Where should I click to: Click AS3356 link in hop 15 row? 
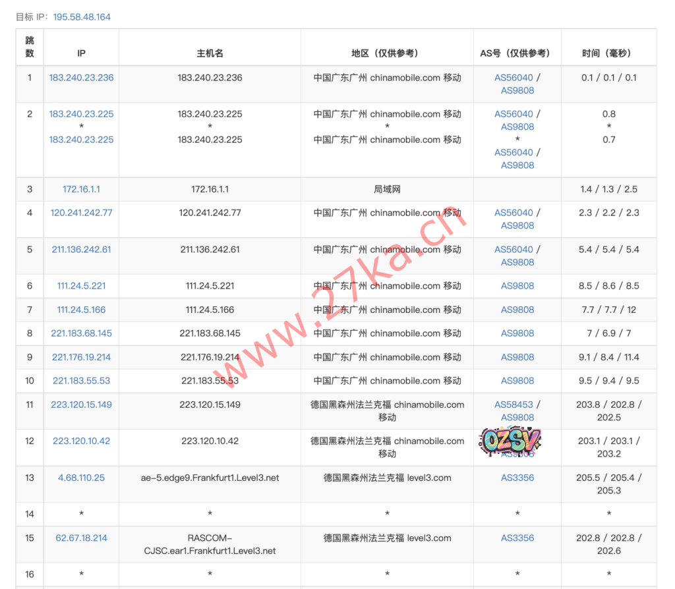pyautogui.click(x=517, y=538)
